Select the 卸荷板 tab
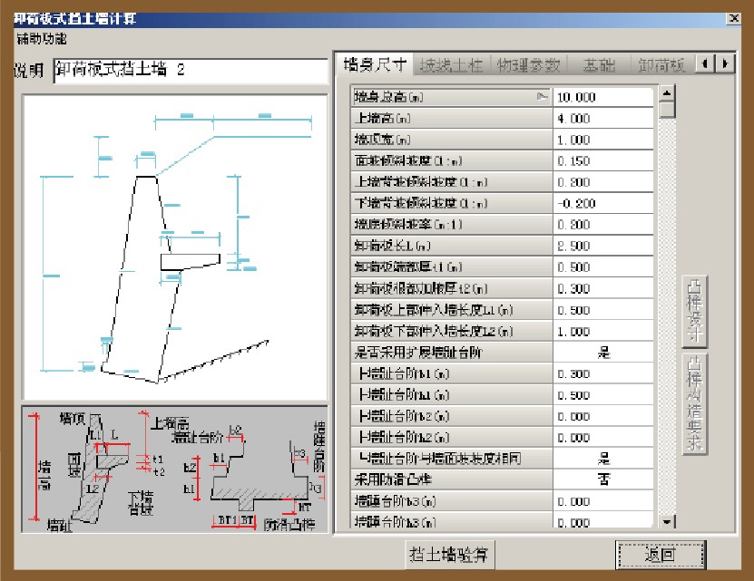 [x=661, y=65]
